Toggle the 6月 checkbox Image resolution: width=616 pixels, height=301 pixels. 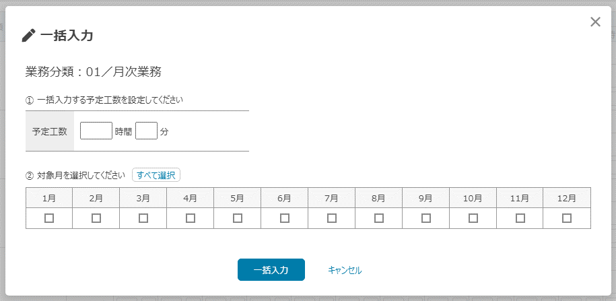285,218
